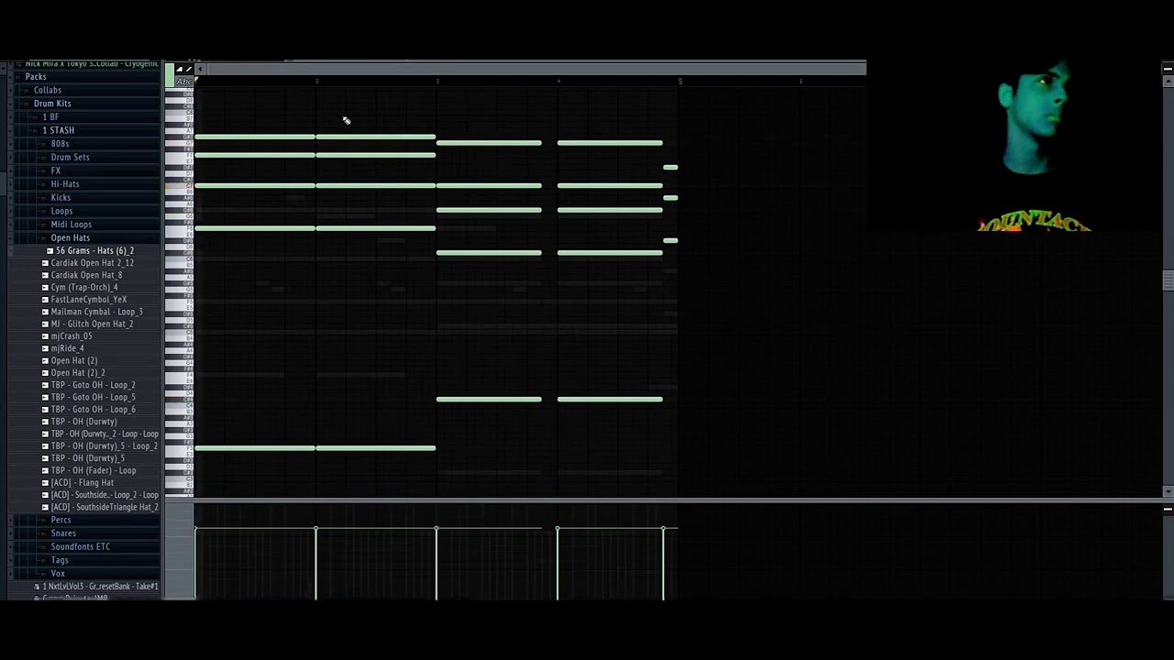The height and width of the screenshot is (660, 1174).
Task: Select the topmost note in bar 1
Action: [255, 137]
